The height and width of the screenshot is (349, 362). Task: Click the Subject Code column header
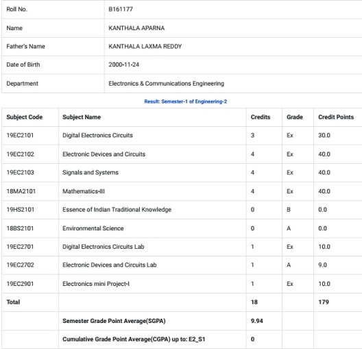25,117
